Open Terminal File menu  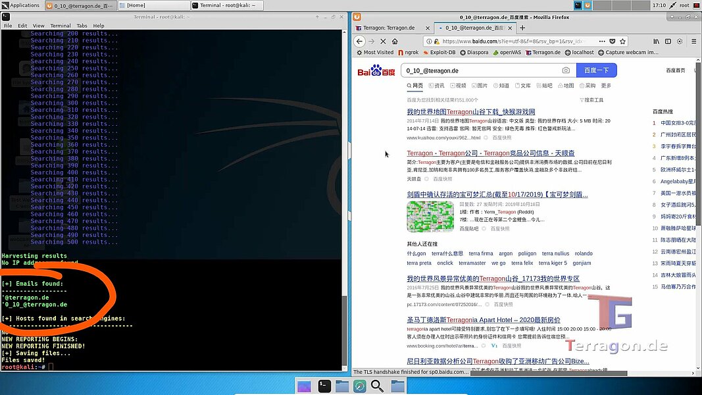click(x=8, y=26)
